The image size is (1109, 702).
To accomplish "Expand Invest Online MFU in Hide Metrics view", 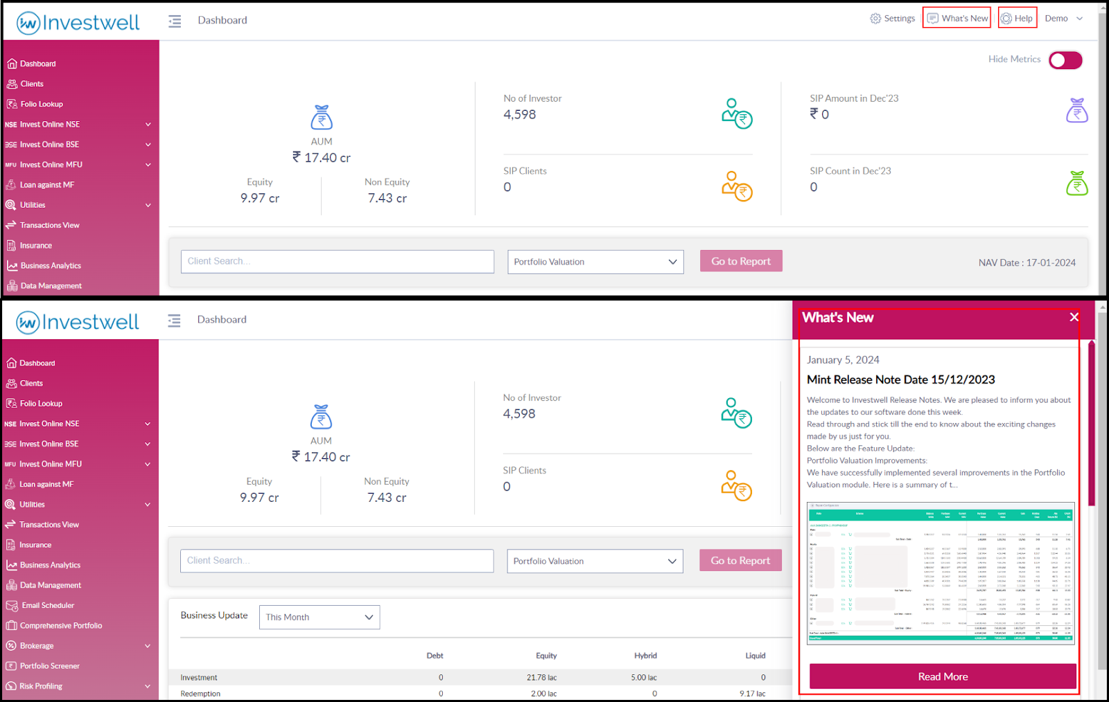I will coord(79,165).
